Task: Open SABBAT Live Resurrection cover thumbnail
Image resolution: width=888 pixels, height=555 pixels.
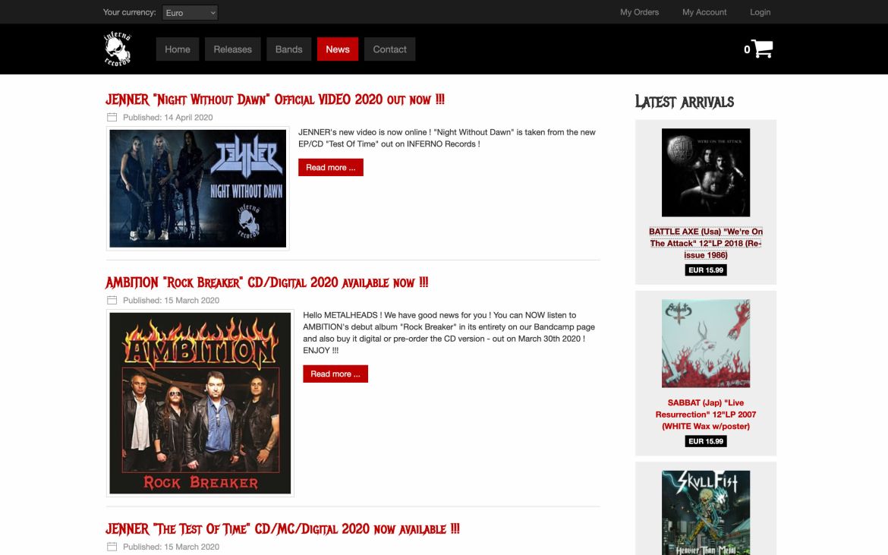Action: point(706,344)
